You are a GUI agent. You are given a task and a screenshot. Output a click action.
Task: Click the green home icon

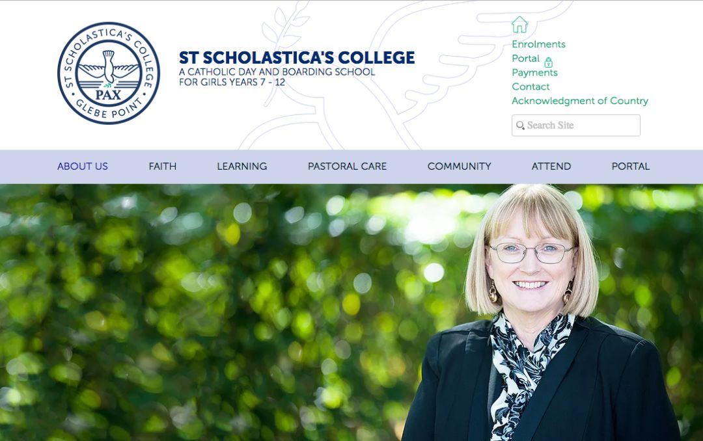pos(519,24)
